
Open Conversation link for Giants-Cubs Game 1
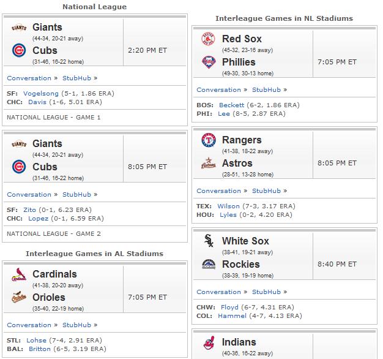[x=29, y=78]
